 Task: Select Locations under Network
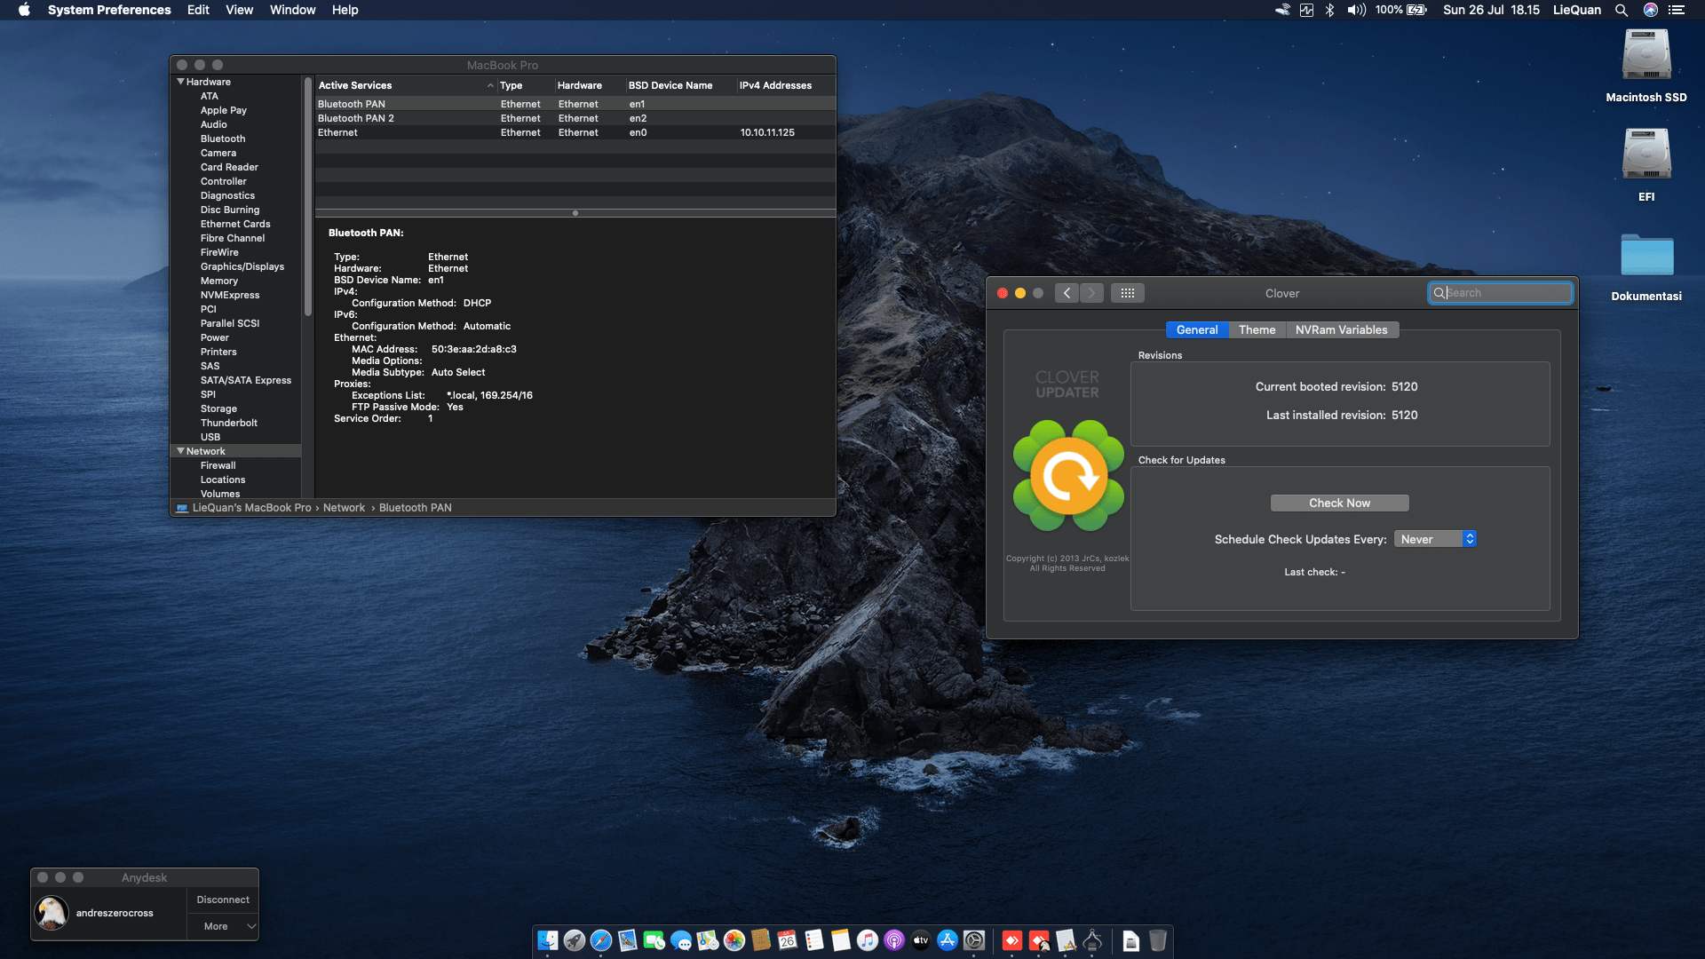[x=223, y=479]
